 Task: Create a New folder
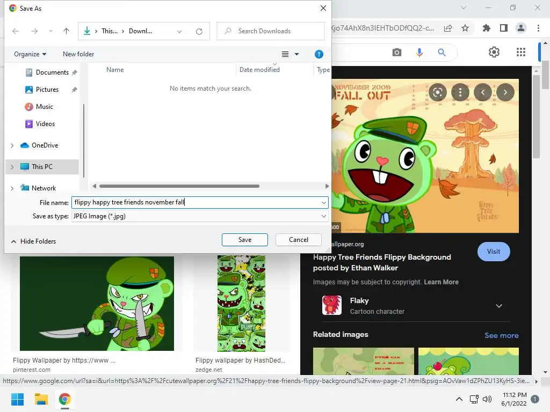tap(78, 54)
